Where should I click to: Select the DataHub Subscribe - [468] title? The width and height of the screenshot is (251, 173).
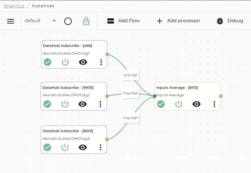click(x=68, y=46)
